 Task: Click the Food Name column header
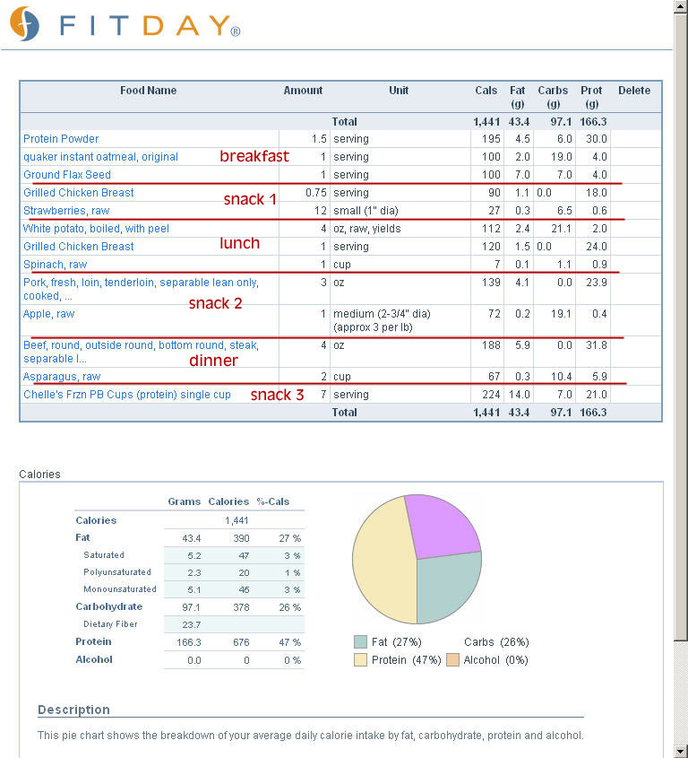coord(148,91)
